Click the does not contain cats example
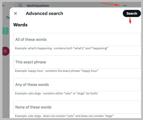The width and height of the screenshot is (143, 120). click(64, 116)
